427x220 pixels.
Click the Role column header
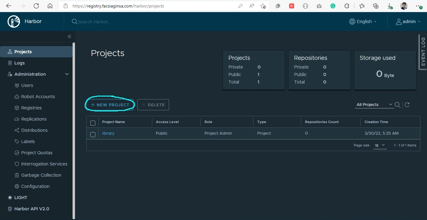208,122
